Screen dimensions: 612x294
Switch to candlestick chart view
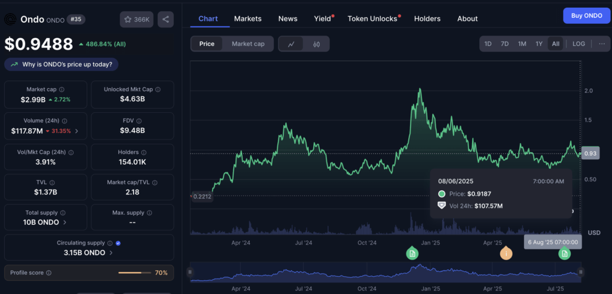317,44
